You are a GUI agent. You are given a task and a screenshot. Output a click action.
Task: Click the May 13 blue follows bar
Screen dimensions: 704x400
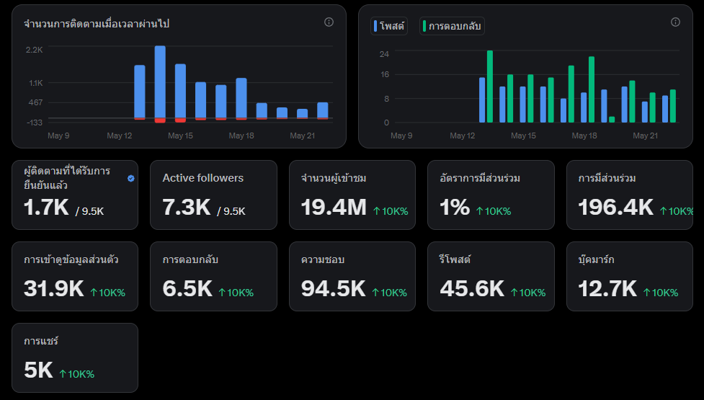pos(140,92)
